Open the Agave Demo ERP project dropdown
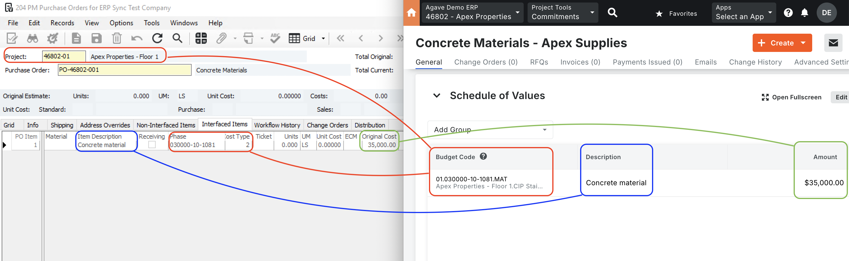The image size is (849, 261). click(x=472, y=13)
